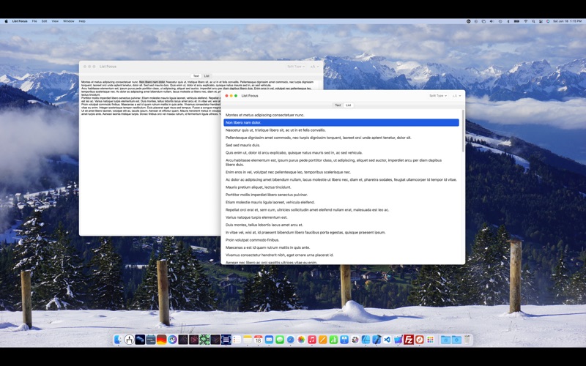Select row 'Duis montes, tellus lobortis lacus amet'
The height and width of the screenshot is (366, 586).
(x=341, y=225)
